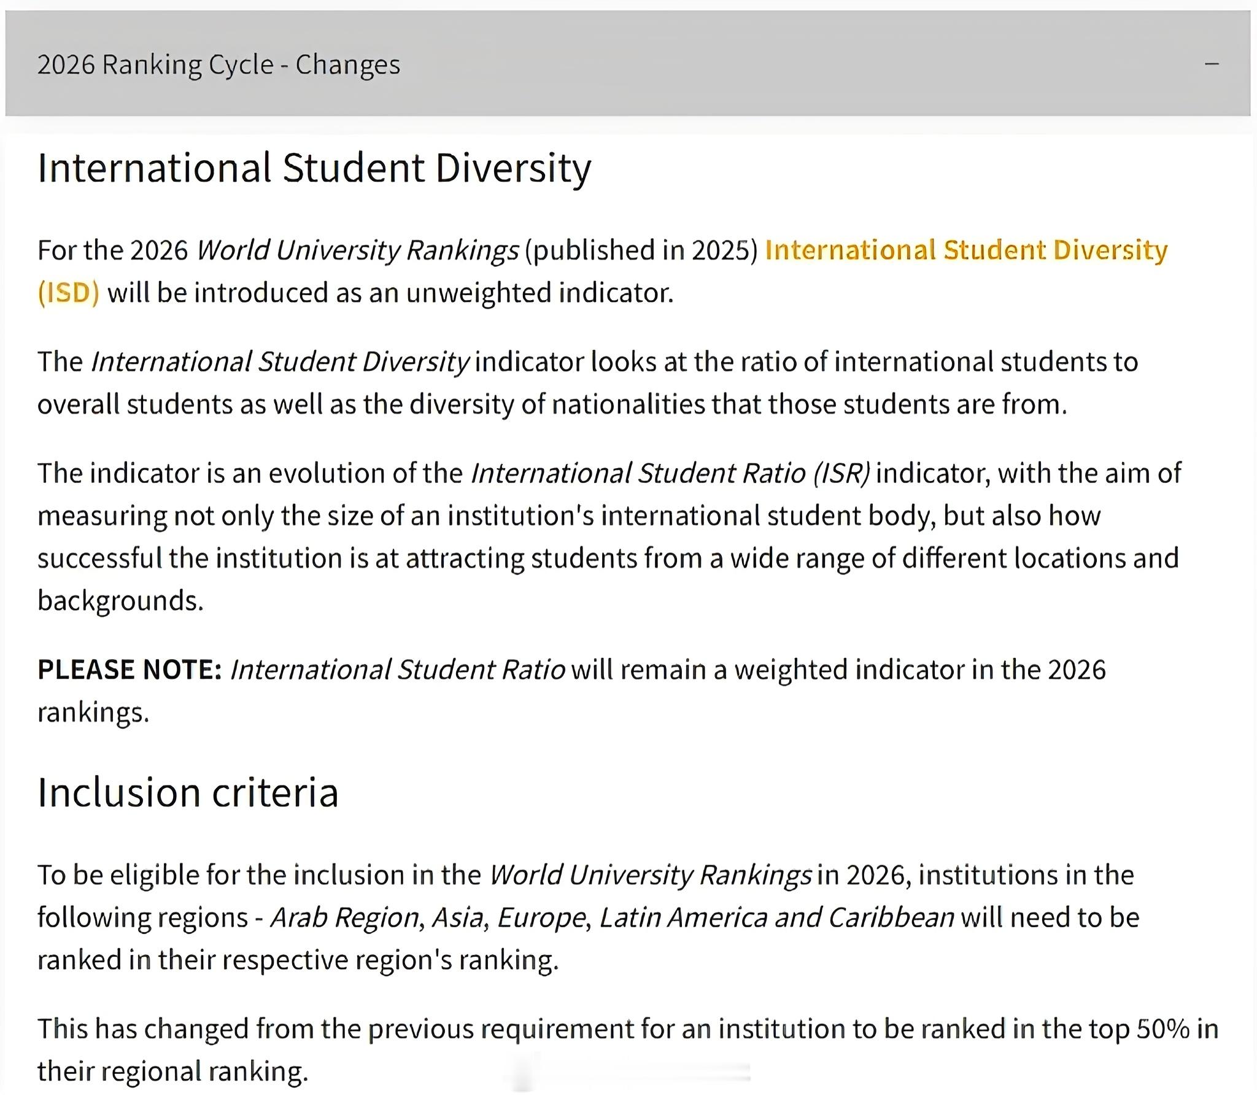Image resolution: width=1257 pixels, height=1104 pixels.
Task: Click the Inclusion criteria heading
Action: coord(188,792)
